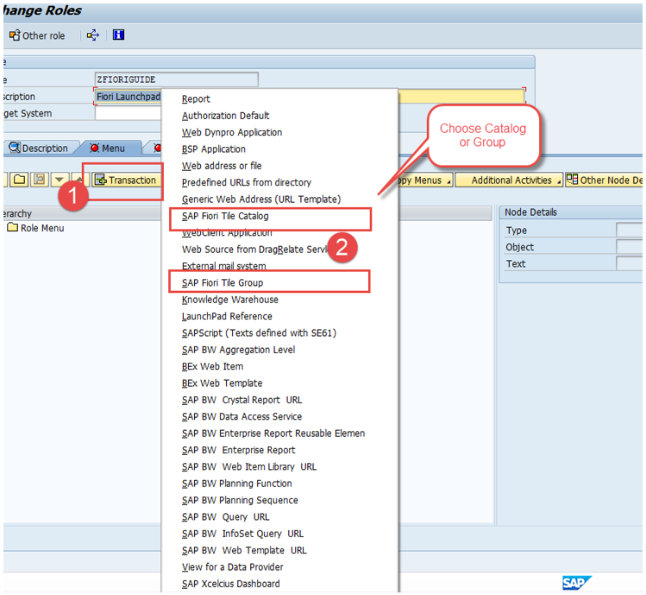Click the role name field ZFIORIGUIDE
Screen dimensions: 646x595
point(176,79)
